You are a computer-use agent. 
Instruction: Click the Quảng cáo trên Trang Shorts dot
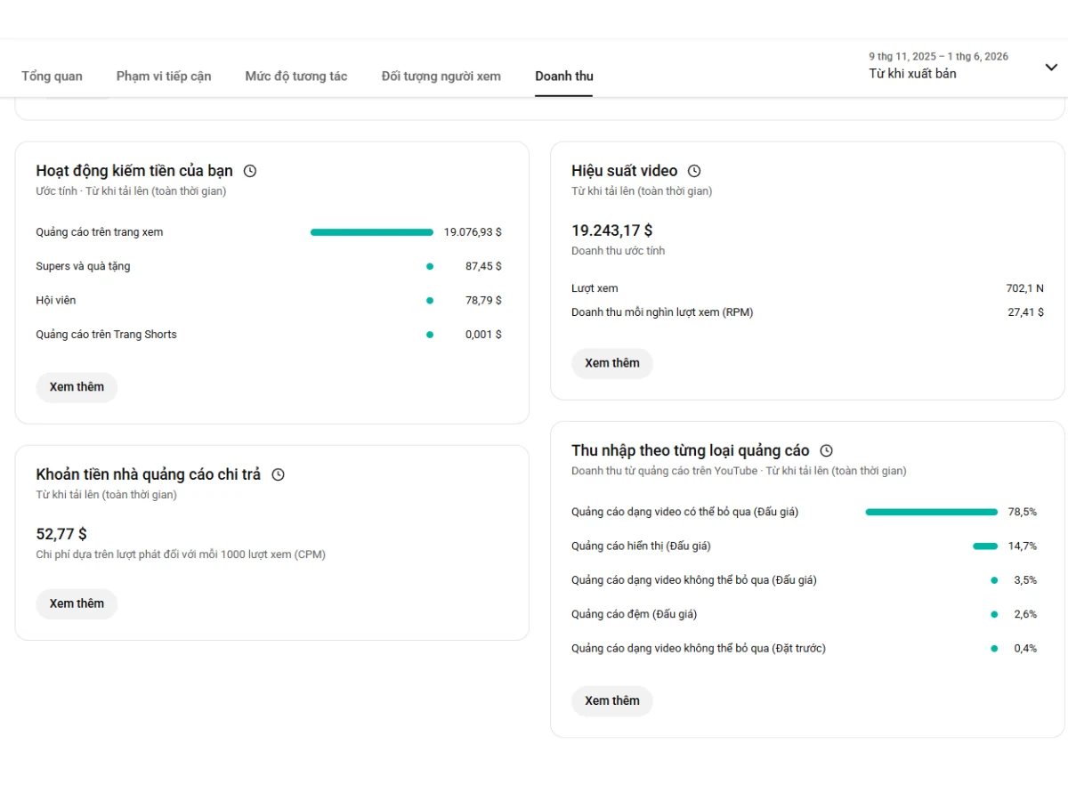pos(430,335)
